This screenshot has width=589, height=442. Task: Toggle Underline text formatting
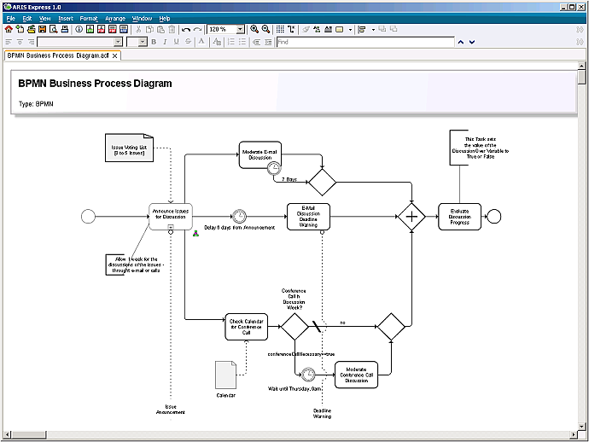(x=176, y=42)
